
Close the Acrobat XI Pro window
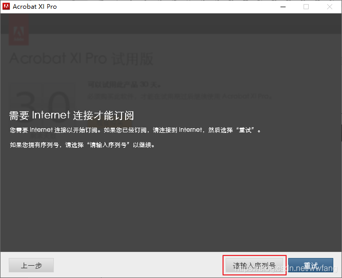[330, 7]
